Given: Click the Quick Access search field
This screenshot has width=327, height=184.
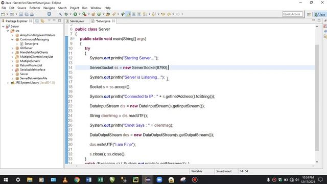Looking at the screenshot, I should pyautogui.click(x=292, y=14).
